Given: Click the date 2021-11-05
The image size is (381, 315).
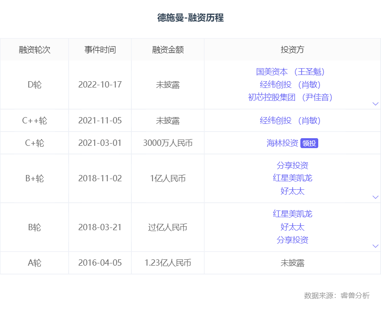Looking at the screenshot, I should 100,120.
